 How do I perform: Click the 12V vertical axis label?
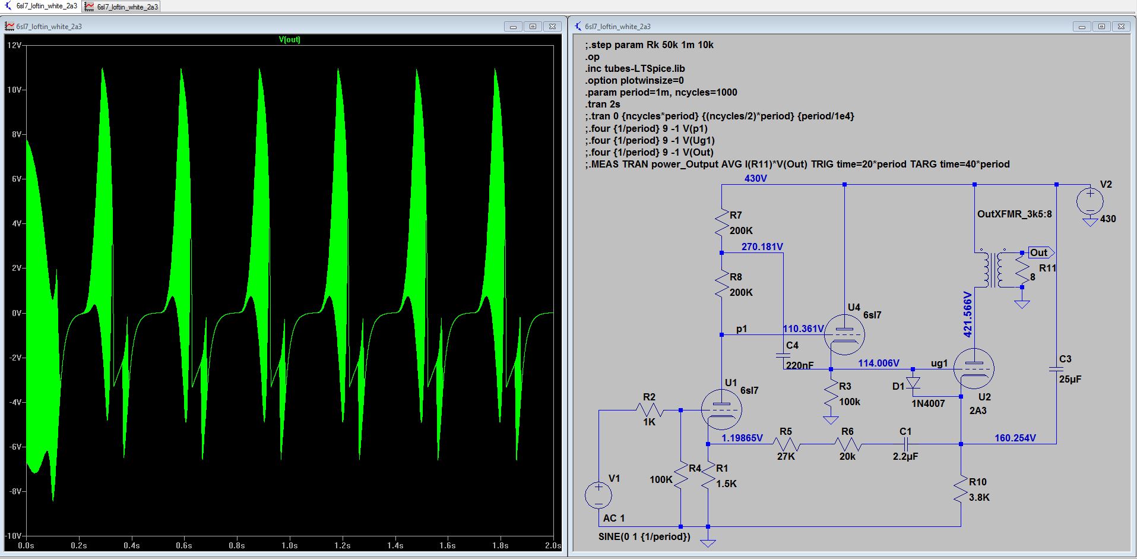point(14,45)
